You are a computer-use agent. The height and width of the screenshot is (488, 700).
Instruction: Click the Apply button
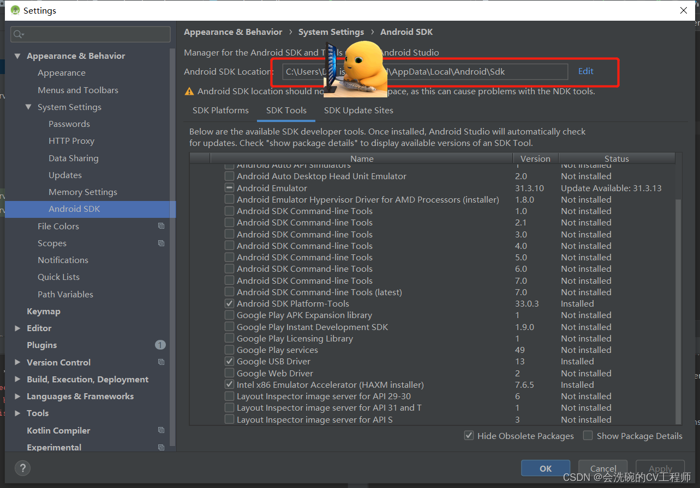point(660,468)
